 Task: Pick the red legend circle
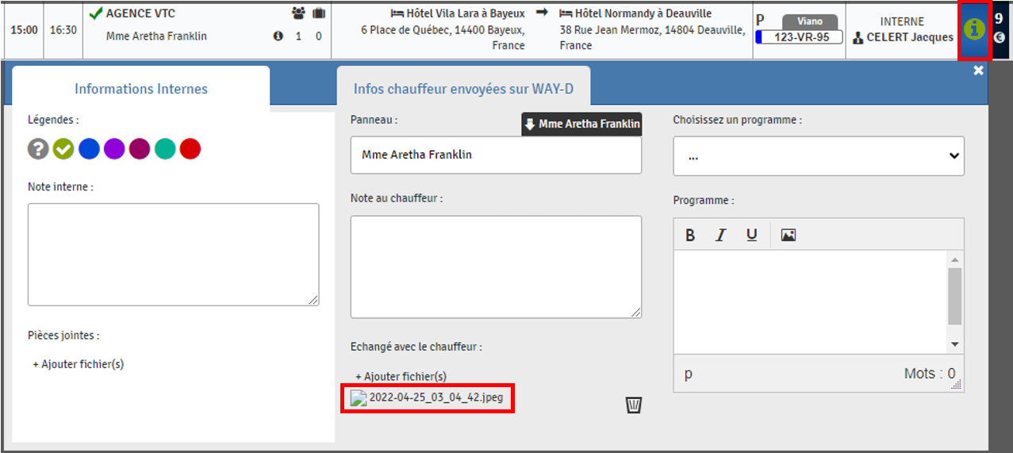point(190,148)
